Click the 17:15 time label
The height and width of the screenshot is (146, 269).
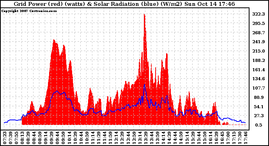click(x=234, y=138)
